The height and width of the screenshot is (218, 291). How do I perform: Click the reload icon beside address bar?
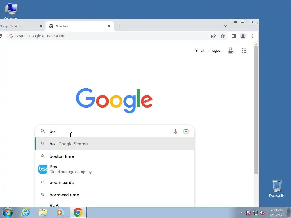point(1,36)
